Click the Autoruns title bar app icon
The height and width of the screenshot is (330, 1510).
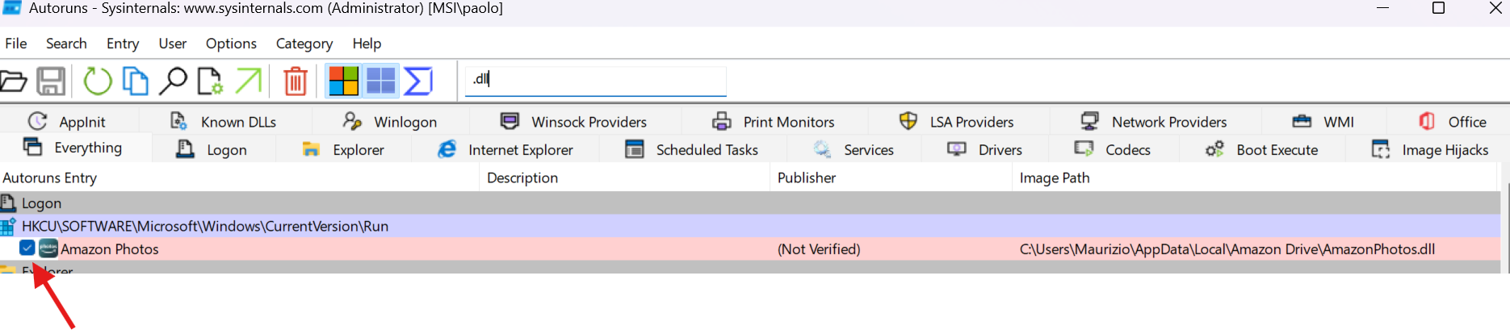[x=11, y=8]
